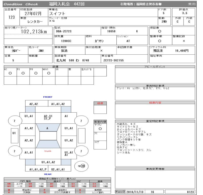Click the rear-right wheel circle marked 7
The width and height of the screenshot is (203, 195).
[x=81, y=151]
